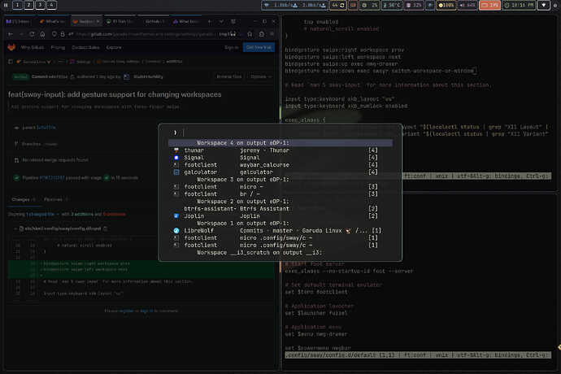Close the active GitLab browser tab

(x=98, y=21)
